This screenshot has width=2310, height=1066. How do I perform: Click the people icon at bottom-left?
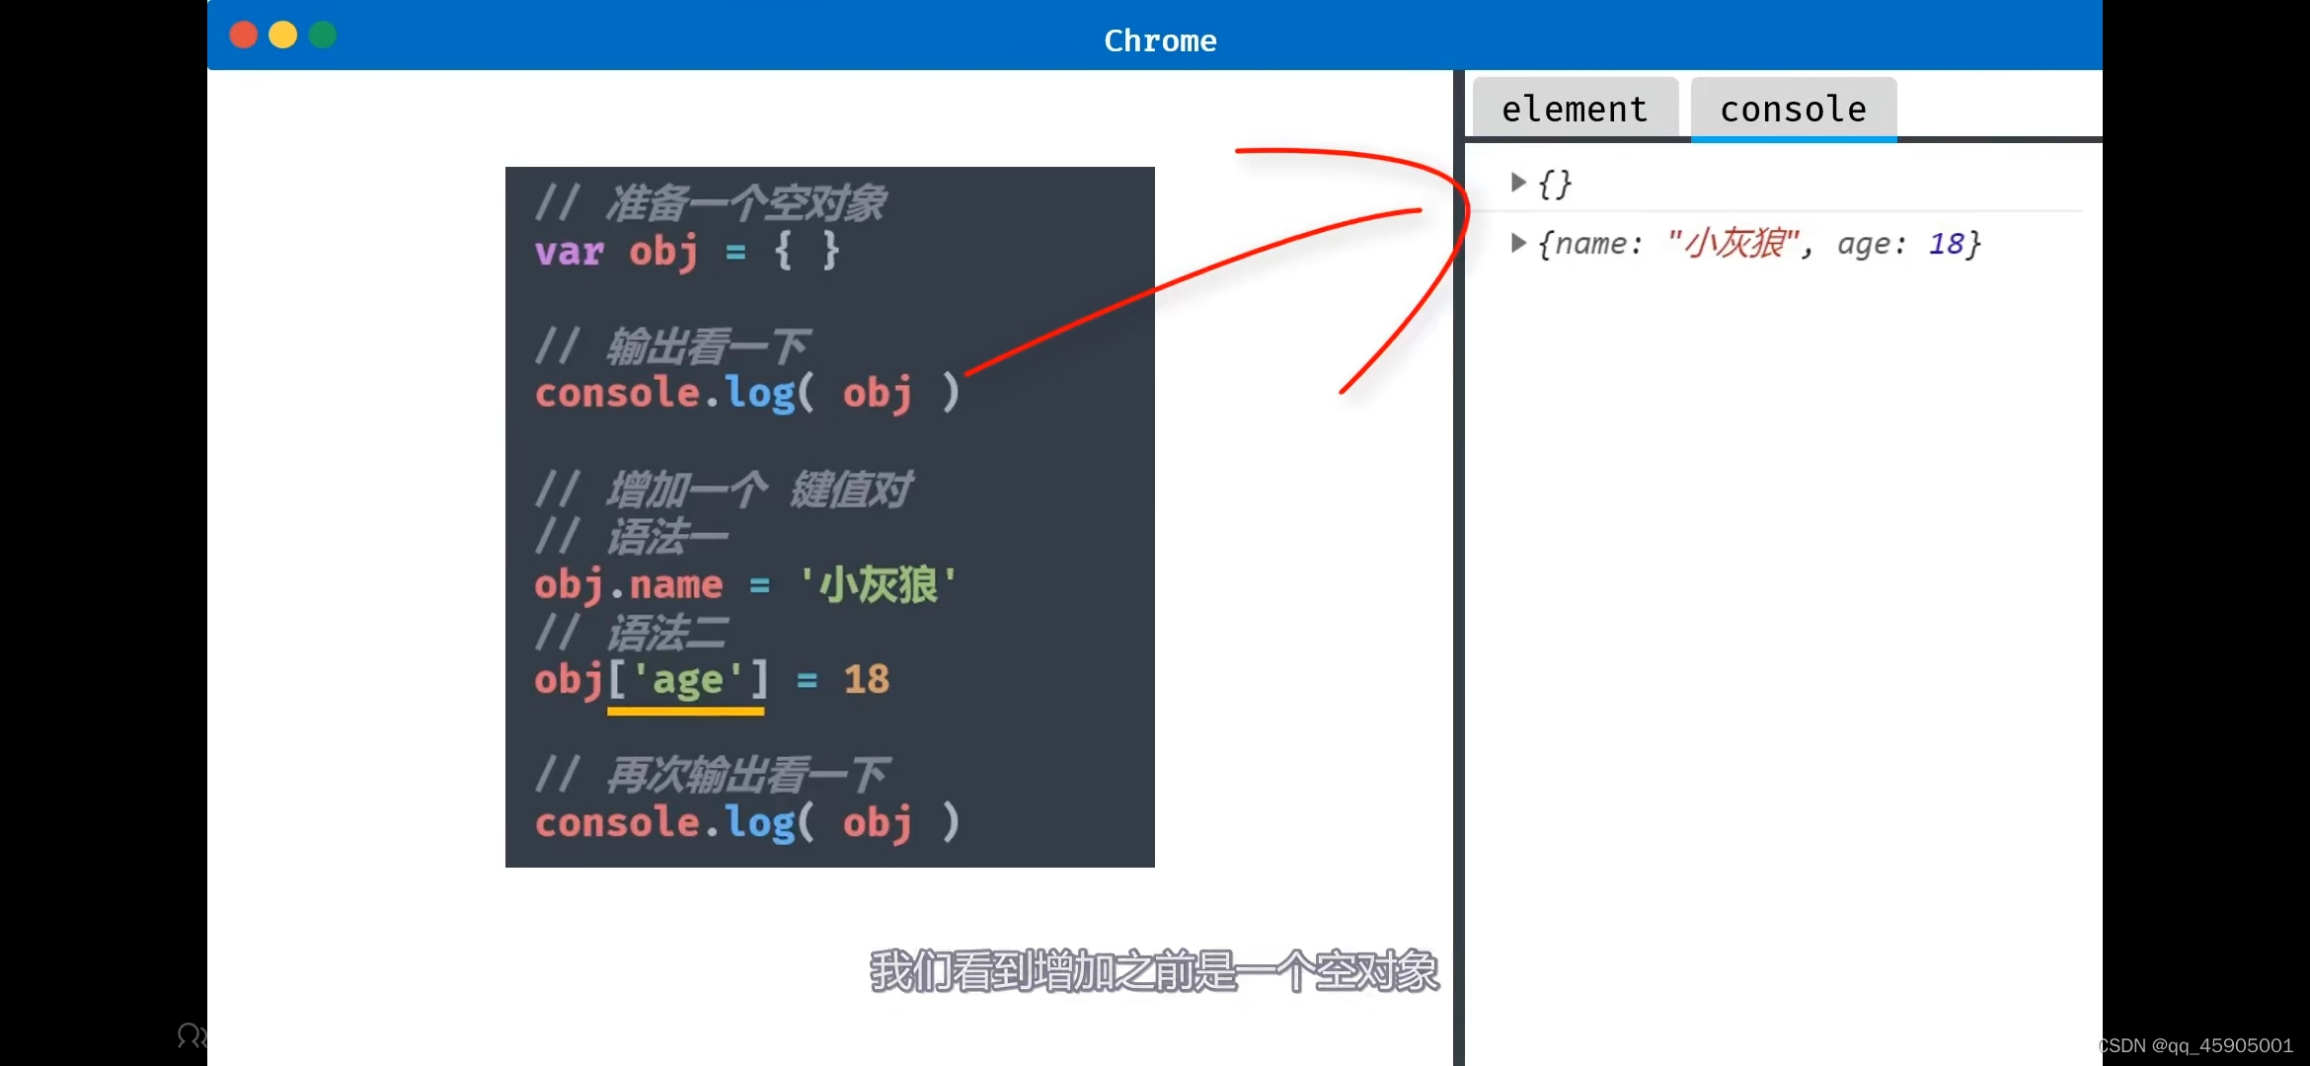[192, 1035]
